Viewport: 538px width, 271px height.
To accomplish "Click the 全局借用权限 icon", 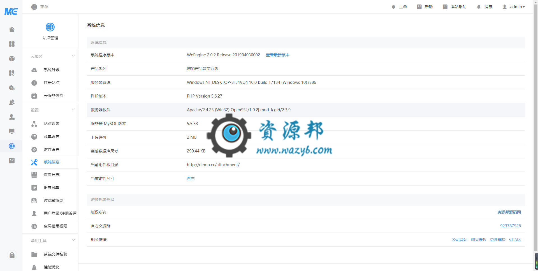I will coord(34,226).
